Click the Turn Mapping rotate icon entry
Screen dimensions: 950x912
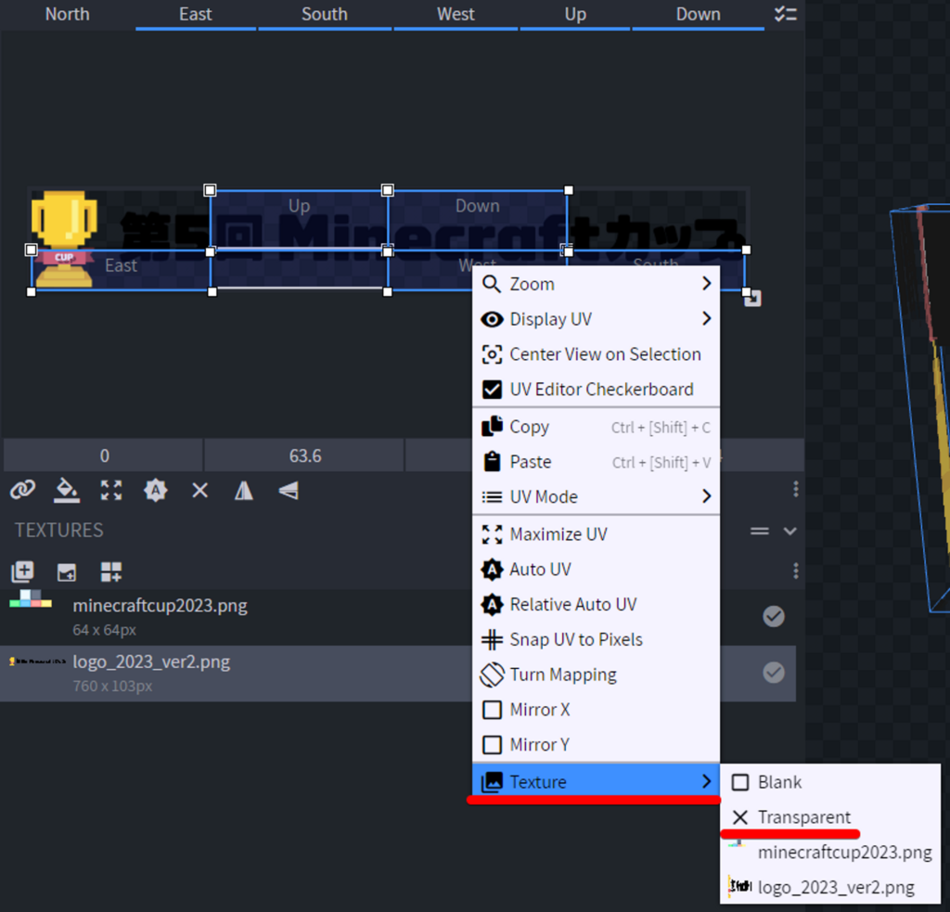562,674
